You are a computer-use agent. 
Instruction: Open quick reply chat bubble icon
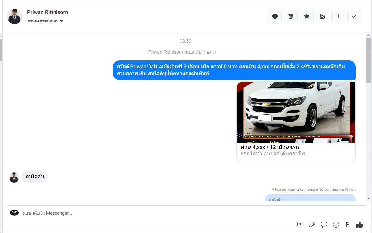324,225
